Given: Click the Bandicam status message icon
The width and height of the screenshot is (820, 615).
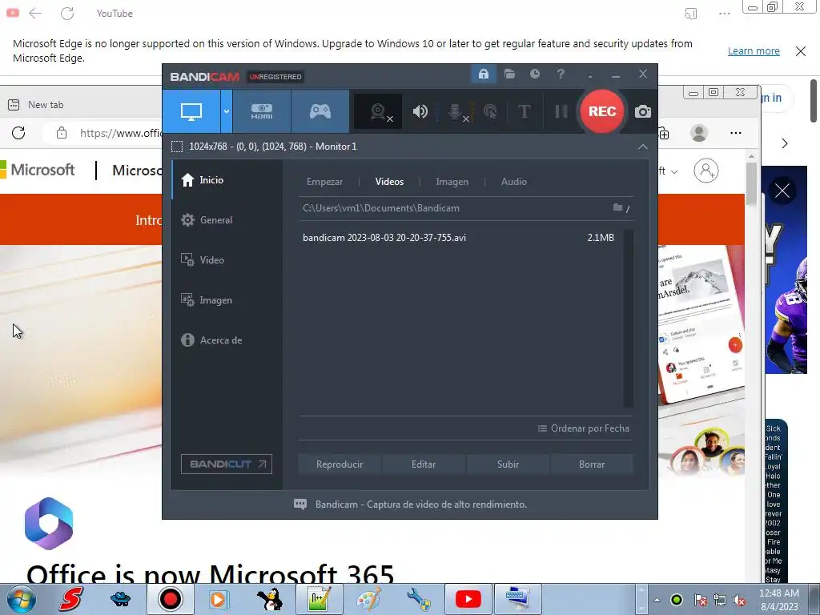Looking at the screenshot, I should 300,504.
